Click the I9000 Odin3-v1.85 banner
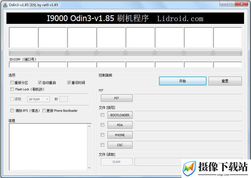Image resolution: width=251 pixels, height=178 pixels. [125, 18]
